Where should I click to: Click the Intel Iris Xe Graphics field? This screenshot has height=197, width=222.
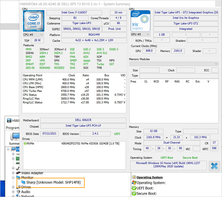pyautogui.click(x=186, y=18)
